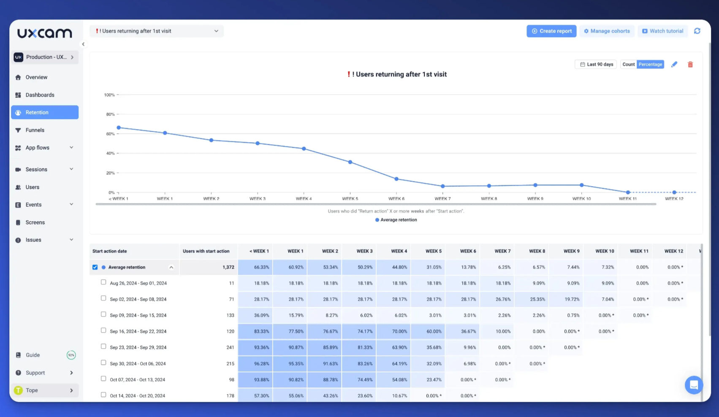This screenshot has width=719, height=417.
Task: Go to the Screens section
Action: point(35,222)
